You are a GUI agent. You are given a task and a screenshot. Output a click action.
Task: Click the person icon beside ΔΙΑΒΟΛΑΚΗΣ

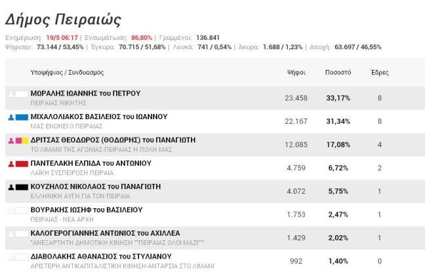(10, 257)
